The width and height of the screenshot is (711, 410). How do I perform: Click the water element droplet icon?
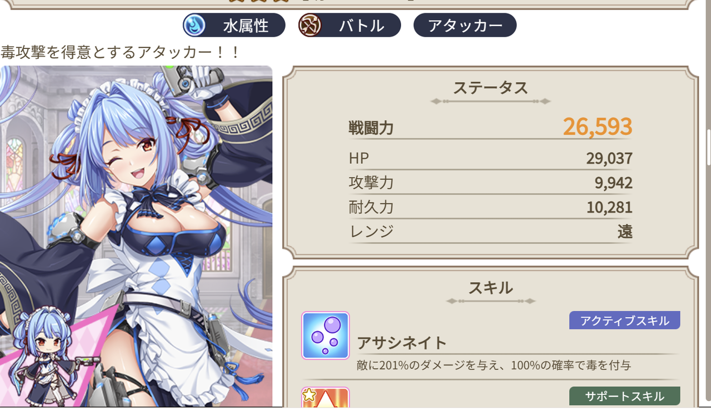click(194, 25)
